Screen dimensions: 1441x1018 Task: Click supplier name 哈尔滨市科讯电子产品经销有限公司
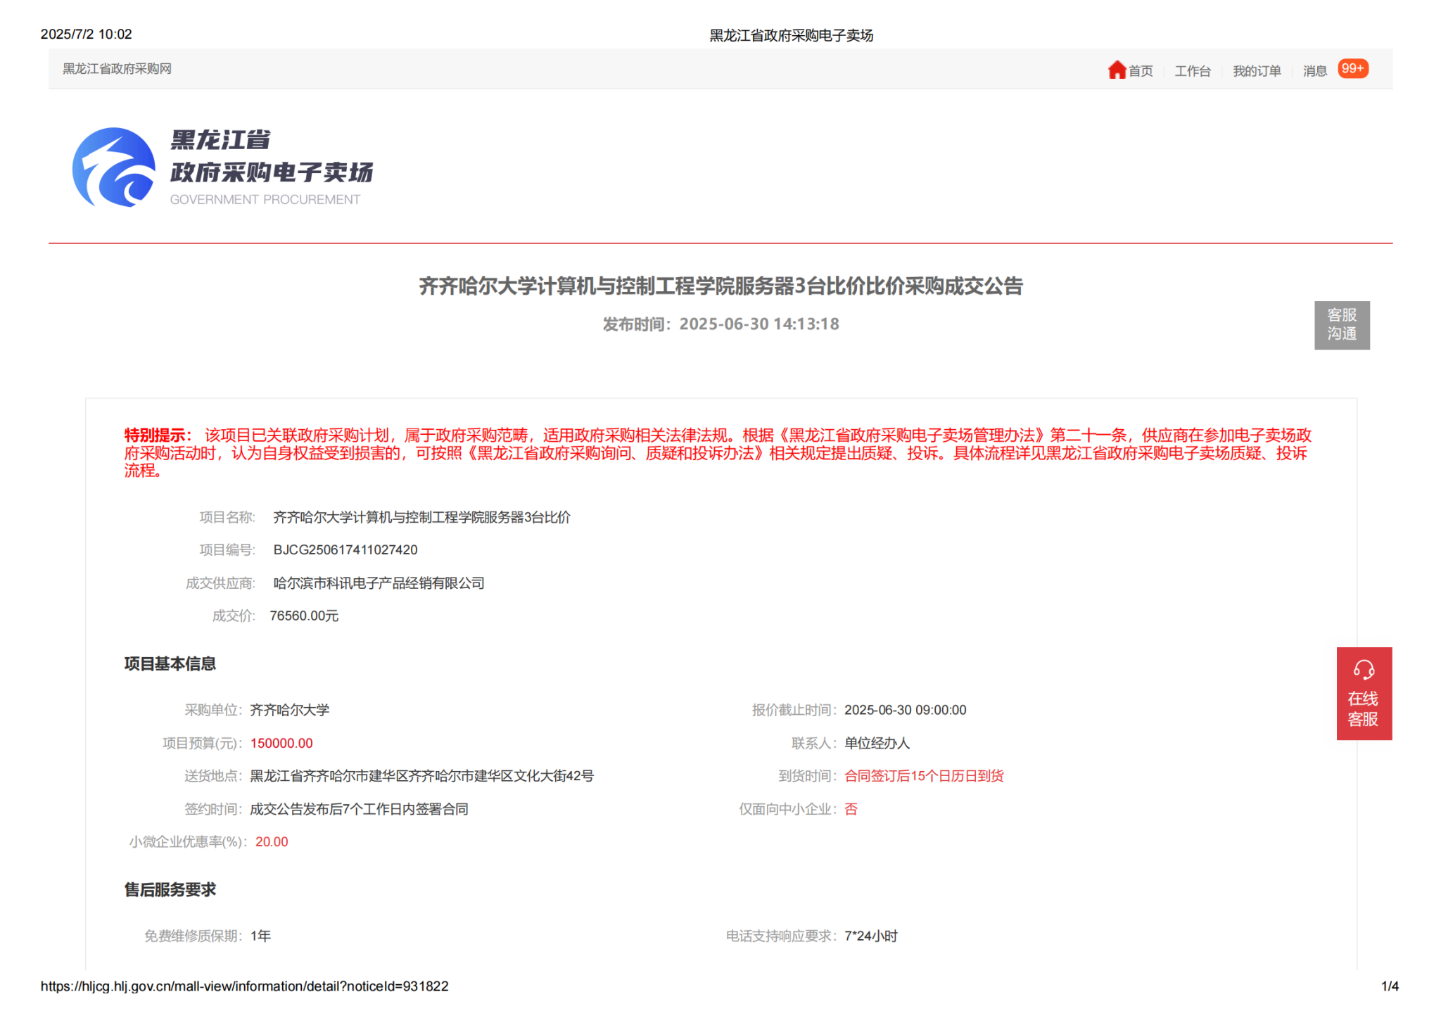379,583
